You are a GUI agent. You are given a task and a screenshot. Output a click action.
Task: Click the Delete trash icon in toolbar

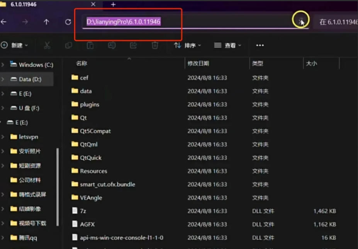coord(155,45)
